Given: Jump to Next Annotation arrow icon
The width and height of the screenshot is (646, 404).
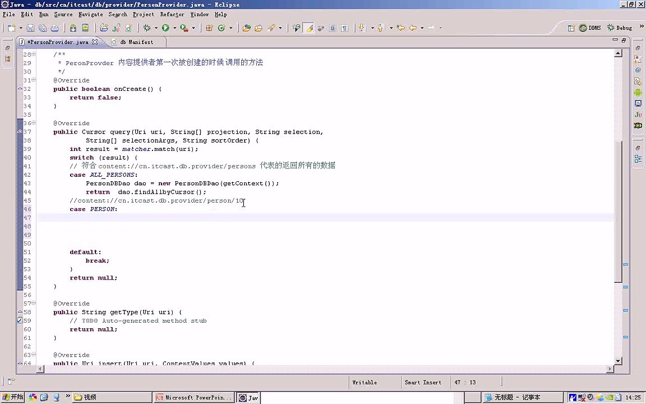Looking at the screenshot, I should [362, 28].
